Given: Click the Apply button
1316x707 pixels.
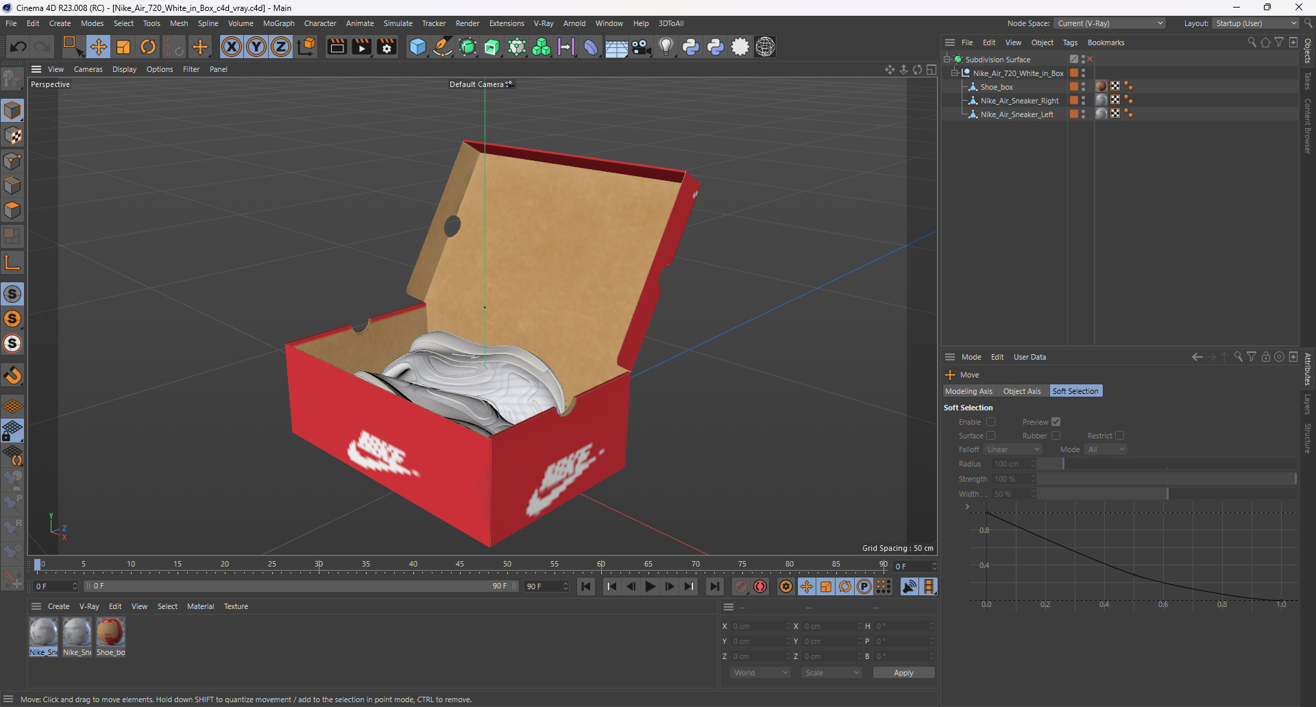Looking at the screenshot, I should 903,673.
